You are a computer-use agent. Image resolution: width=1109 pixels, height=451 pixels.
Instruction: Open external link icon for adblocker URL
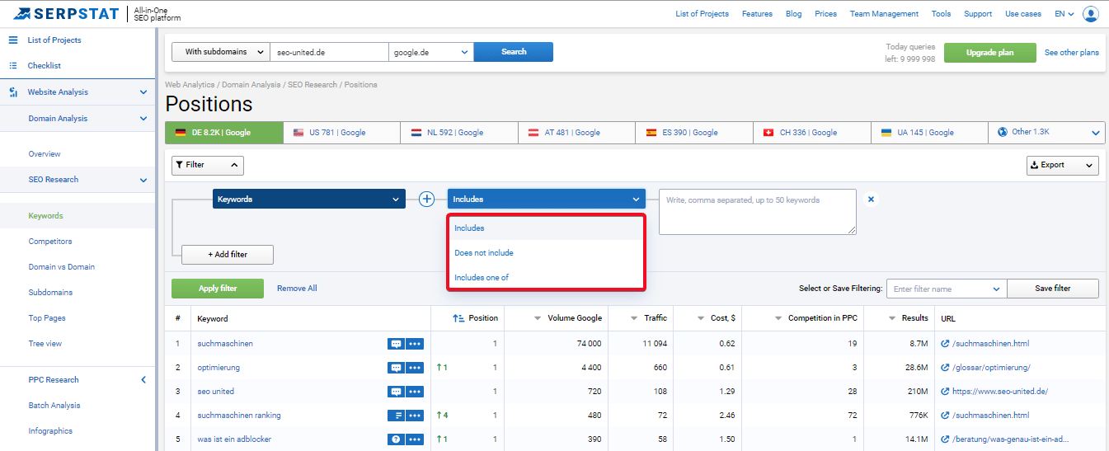[945, 439]
